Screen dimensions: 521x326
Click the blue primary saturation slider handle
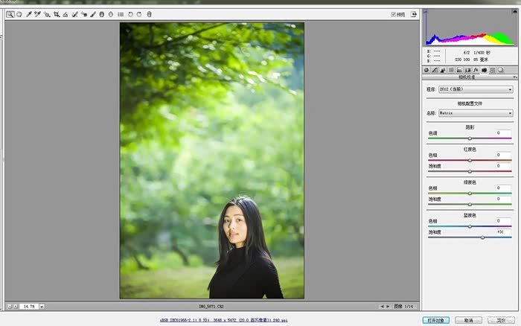[x=483, y=237]
